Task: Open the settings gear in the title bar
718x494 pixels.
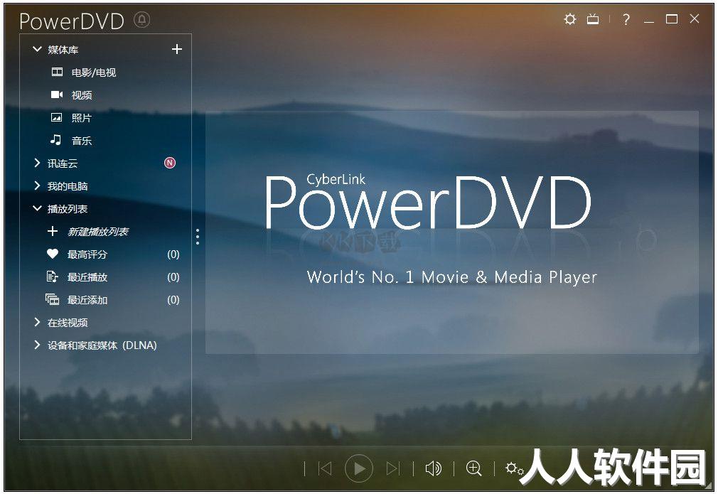Action: (x=569, y=19)
